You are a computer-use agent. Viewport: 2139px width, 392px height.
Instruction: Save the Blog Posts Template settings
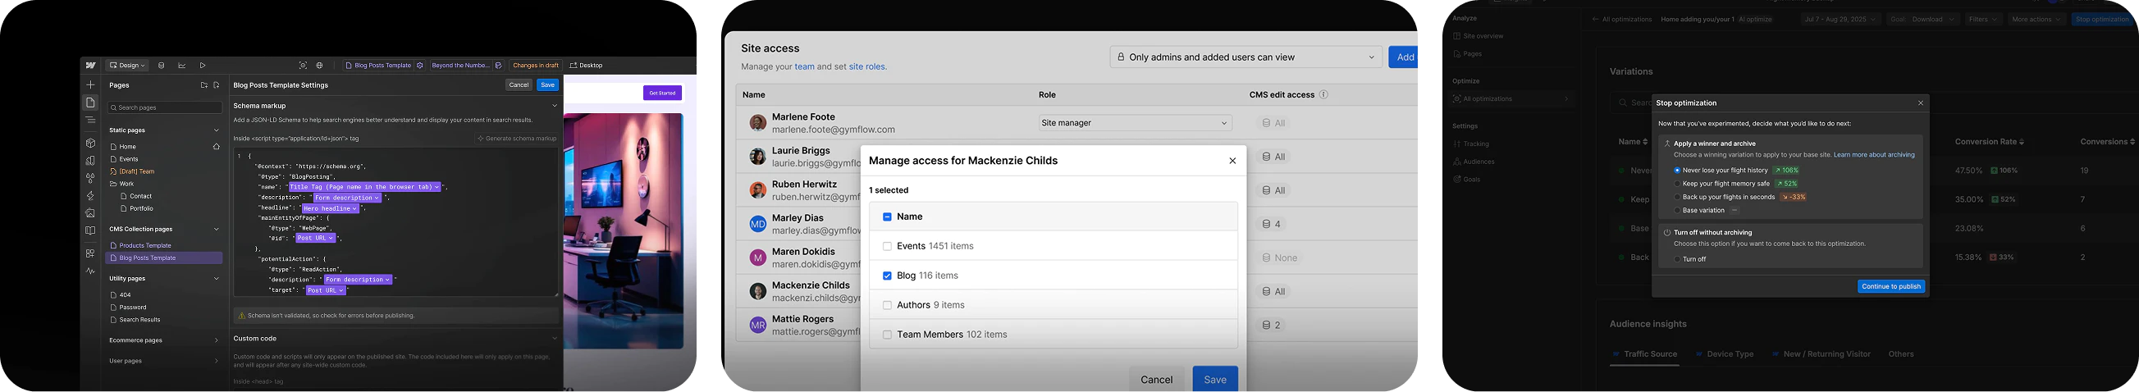(x=547, y=84)
